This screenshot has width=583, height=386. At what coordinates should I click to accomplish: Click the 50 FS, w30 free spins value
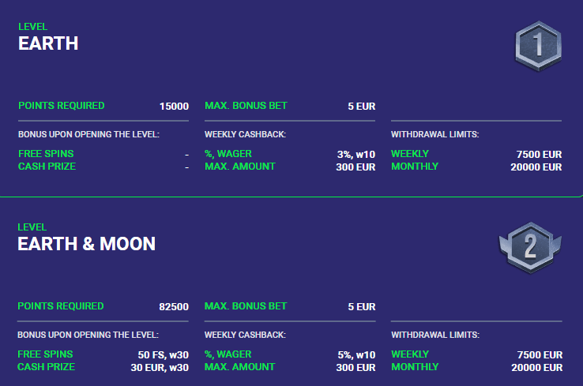point(164,354)
